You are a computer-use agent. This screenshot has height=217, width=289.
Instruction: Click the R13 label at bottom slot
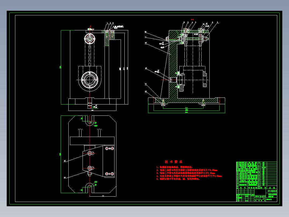click(x=96, y=182)
